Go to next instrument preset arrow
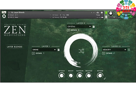The image size is (136, 92). pos(94,13)
